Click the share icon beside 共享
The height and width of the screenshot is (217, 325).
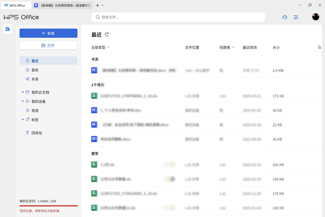[27, 79]
